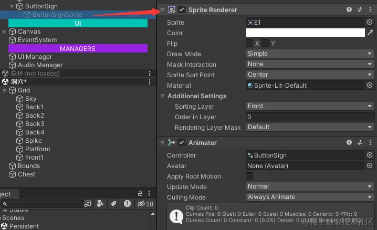Select Spike tilemap object
377x230 pixels.
pyautogui.click(x=34, y=141)
